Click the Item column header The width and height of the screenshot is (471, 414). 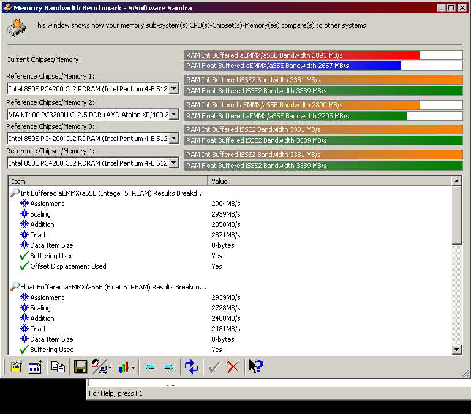click(x=108, y=182)
